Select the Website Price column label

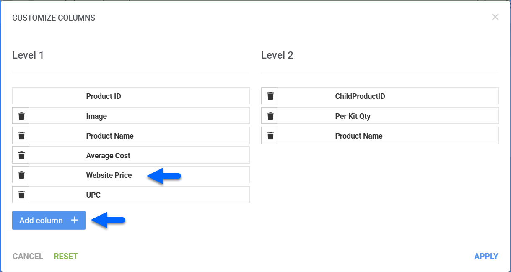[x=109, y=175]
